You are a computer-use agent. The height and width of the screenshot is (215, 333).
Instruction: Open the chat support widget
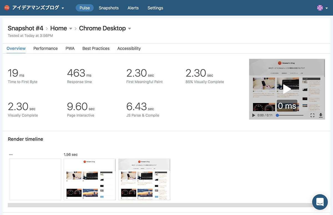pos(320,202)
